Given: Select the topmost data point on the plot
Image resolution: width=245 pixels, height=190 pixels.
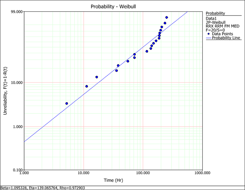Looking at the screenshot, I should pos(167,17).
